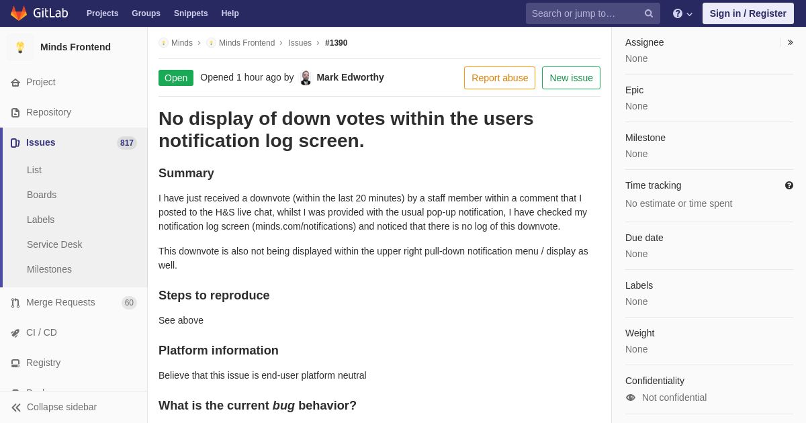Viewport: 806px width, 423px height.
Task: Select Labels under Issues
Action: [41, 220]
